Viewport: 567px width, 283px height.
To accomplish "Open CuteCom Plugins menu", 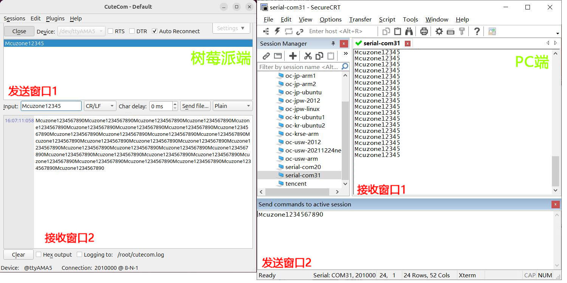I will pyautogui.click(x=55, y=18).
